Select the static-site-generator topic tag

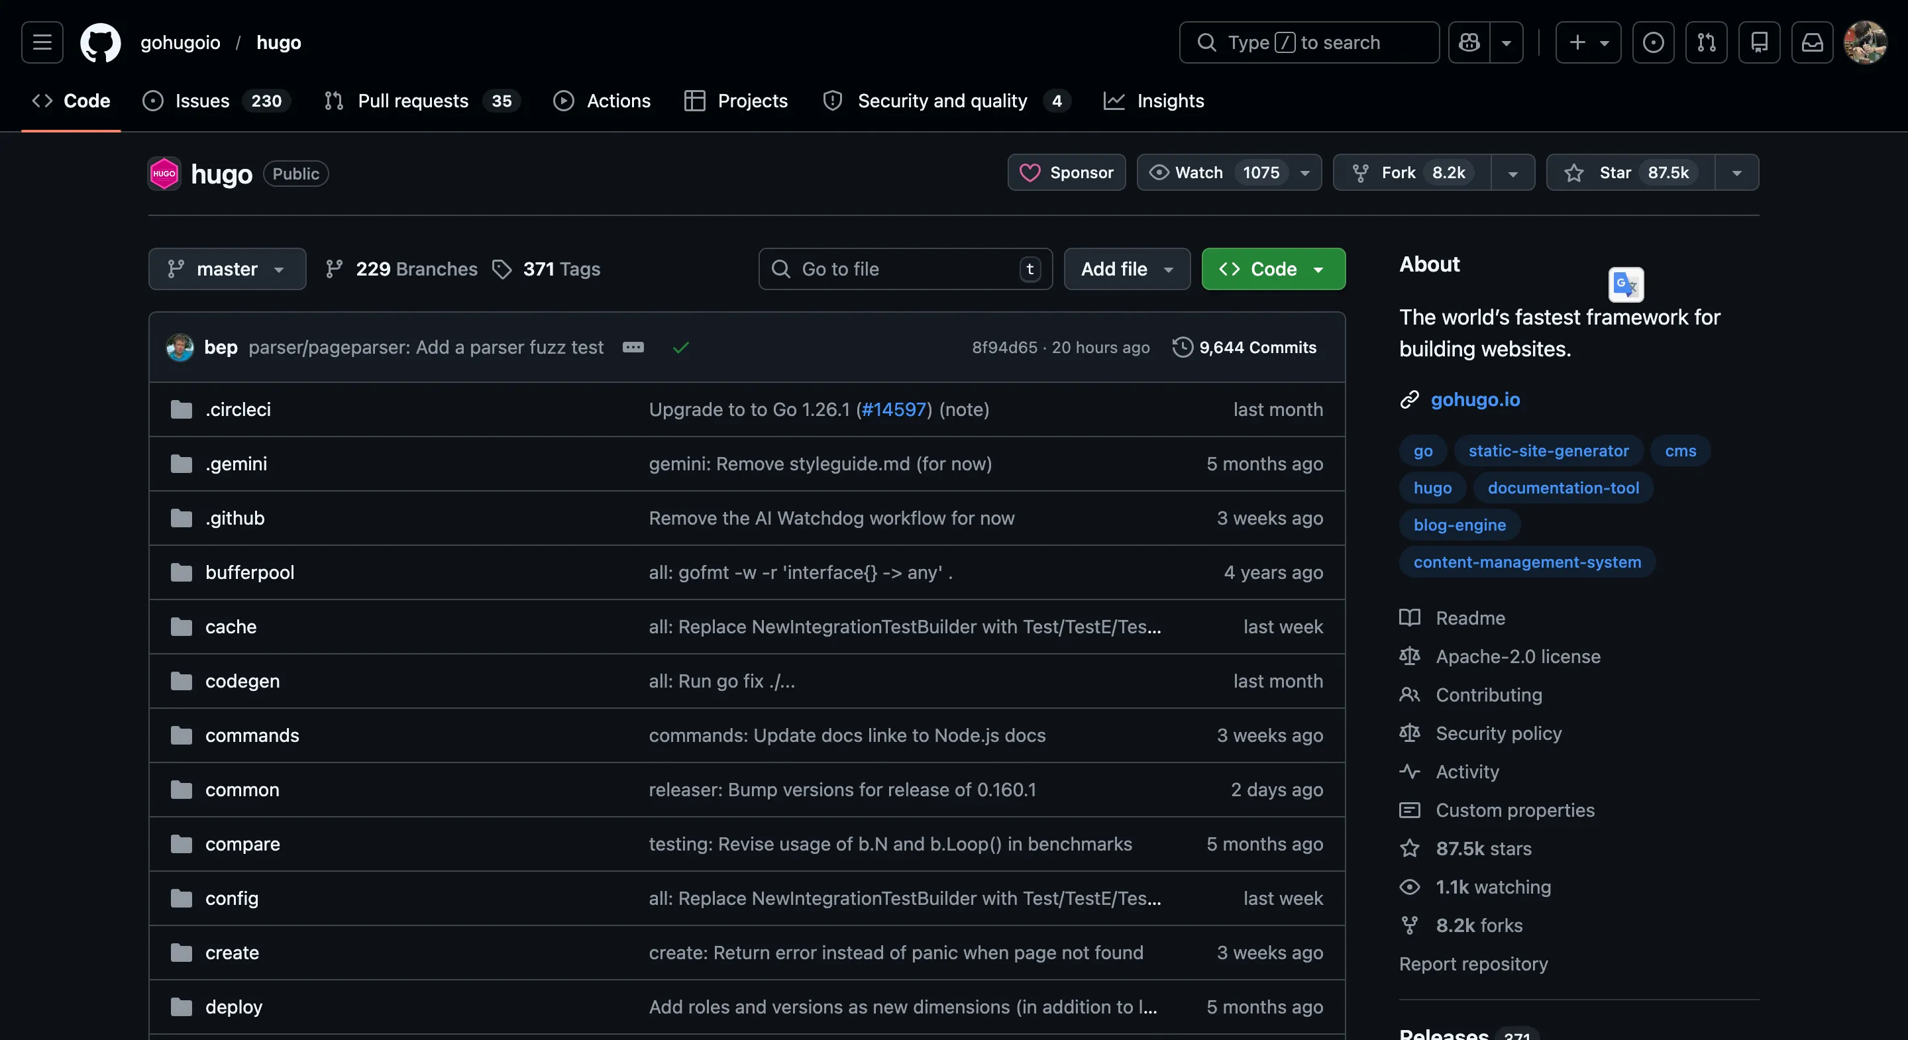pos(1548,450)
